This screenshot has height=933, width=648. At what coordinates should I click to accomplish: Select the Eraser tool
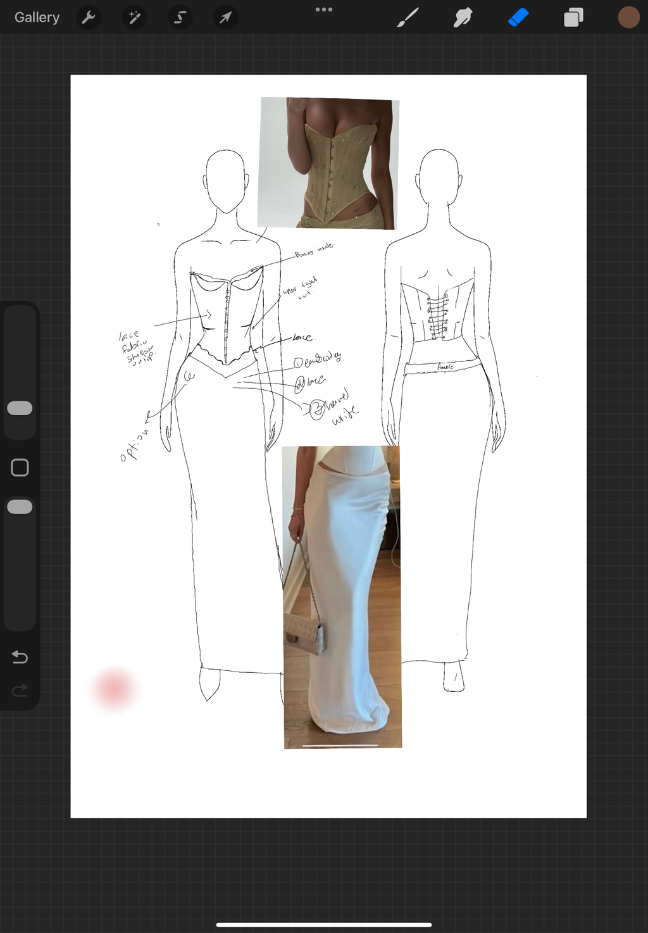click(517, 17)
